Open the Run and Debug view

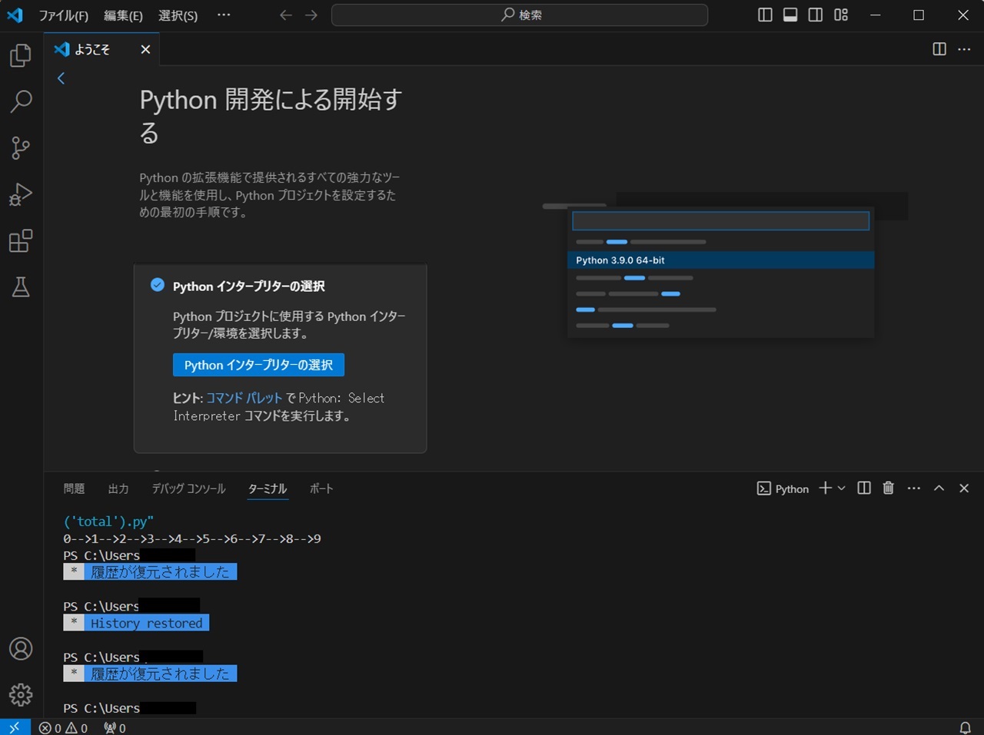(x=21, y=194)
